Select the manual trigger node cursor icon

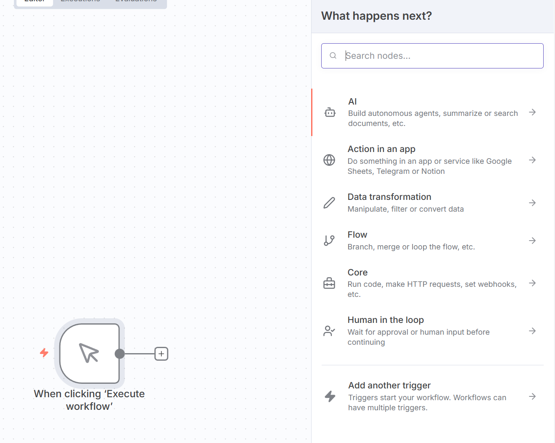coord(89,353)
